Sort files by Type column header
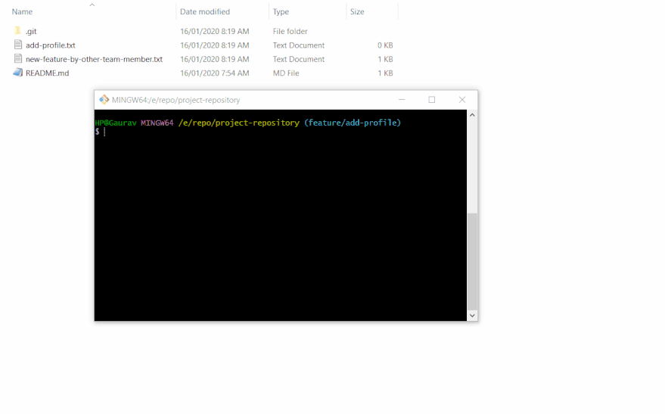This screenshot has width=665, height=414. click(x=281, y=12)
